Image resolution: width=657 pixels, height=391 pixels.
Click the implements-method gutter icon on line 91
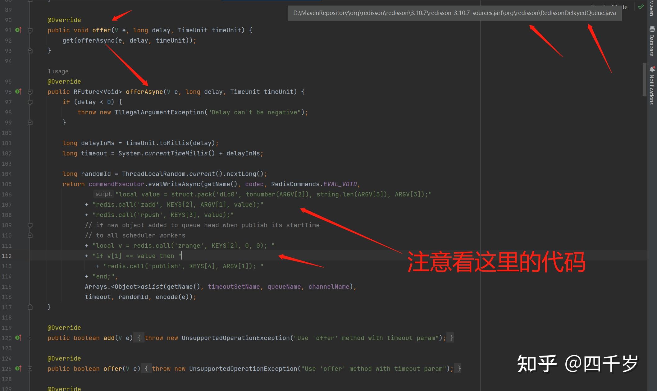pos(18,30)
